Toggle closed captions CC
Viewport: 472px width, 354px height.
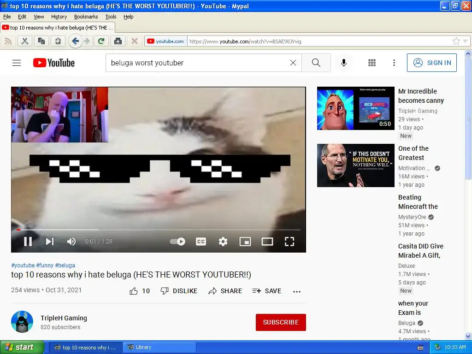pos(201,241)
